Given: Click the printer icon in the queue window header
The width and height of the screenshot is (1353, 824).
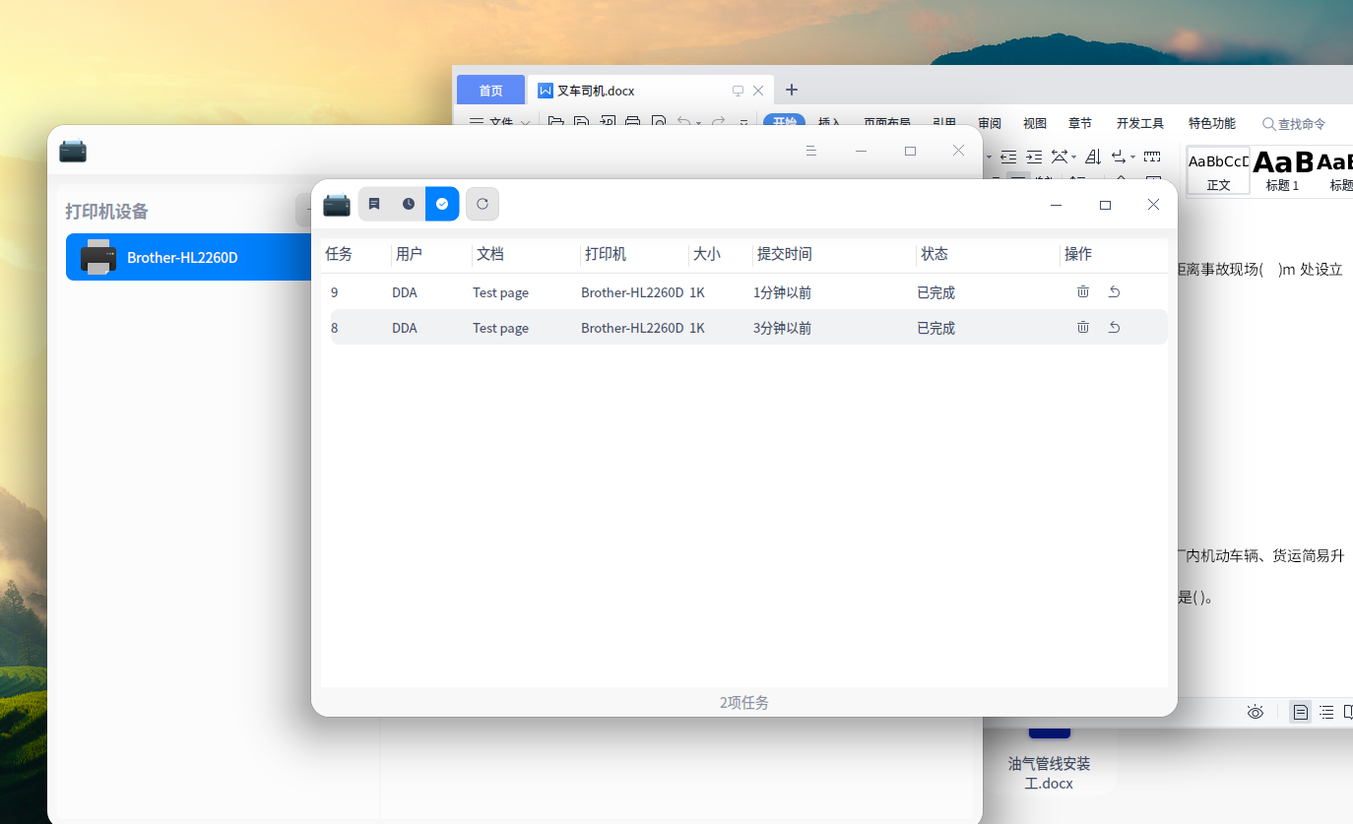Looking at the screenshot, I should tap(337, 204).
